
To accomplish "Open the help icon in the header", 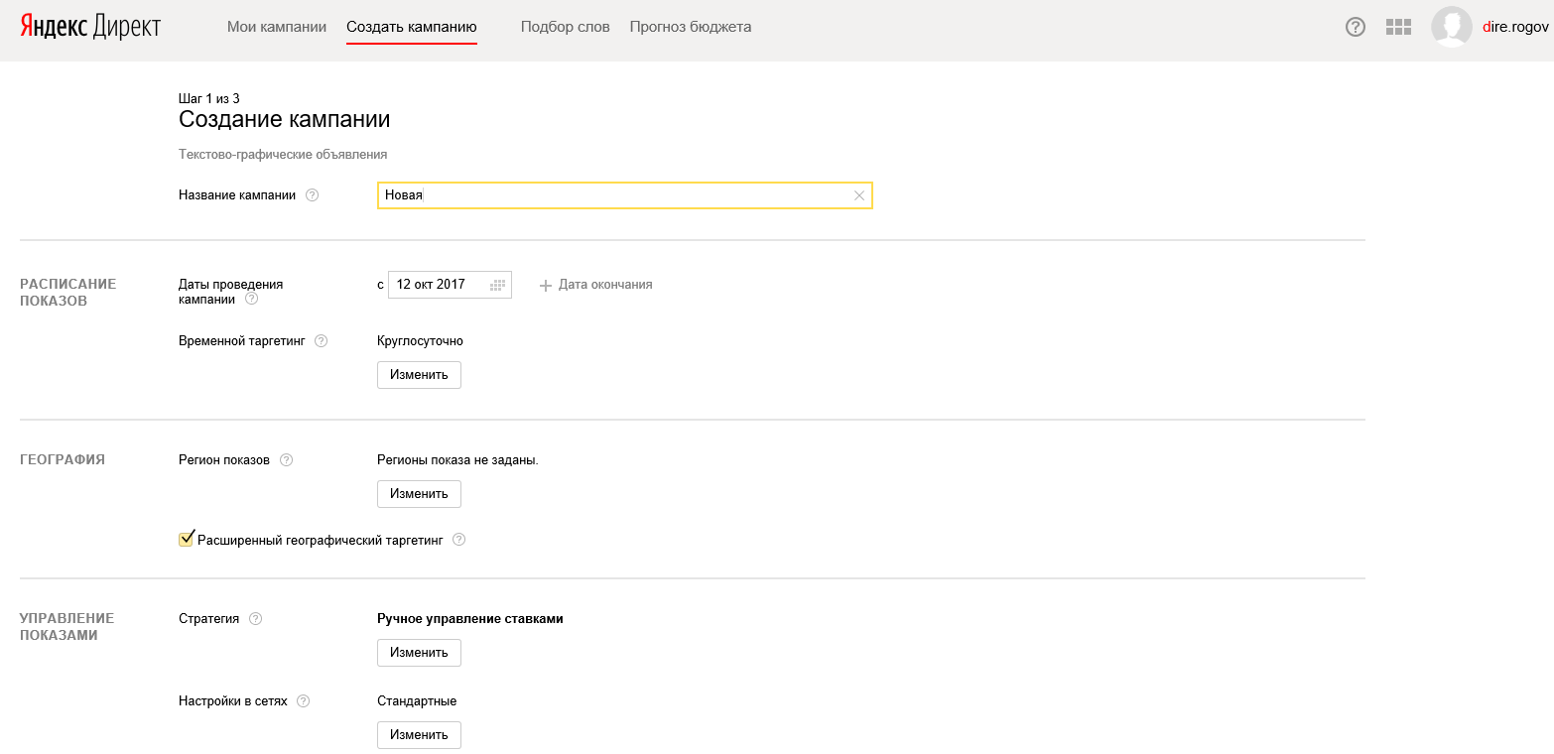I will (x=1356, y=27).
